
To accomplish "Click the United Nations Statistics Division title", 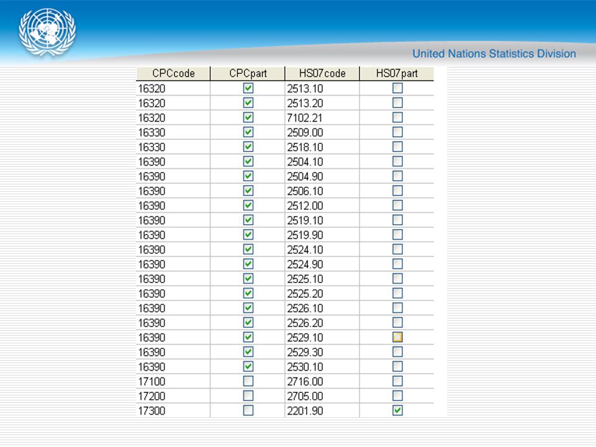I will [494, 53].
